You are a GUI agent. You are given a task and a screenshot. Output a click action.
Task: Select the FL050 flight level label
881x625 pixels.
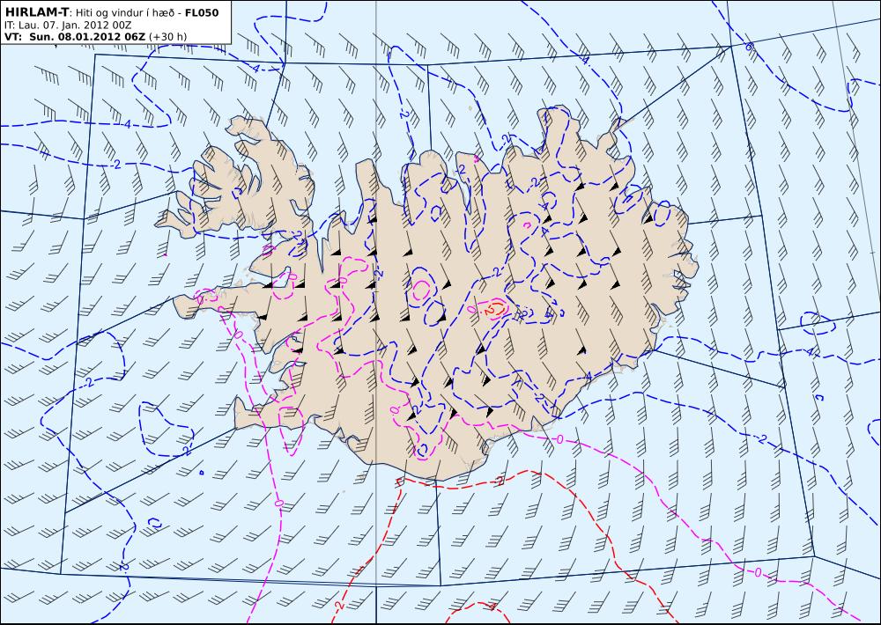[202, 11]
